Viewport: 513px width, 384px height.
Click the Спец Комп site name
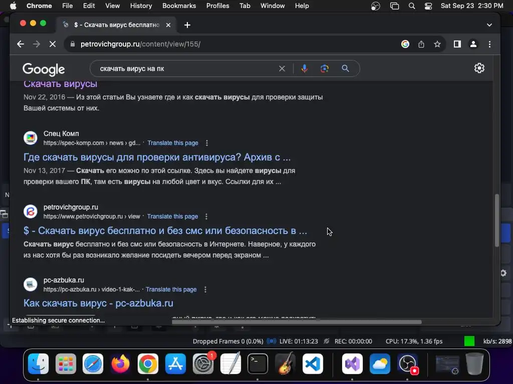(x=61, y=133)
